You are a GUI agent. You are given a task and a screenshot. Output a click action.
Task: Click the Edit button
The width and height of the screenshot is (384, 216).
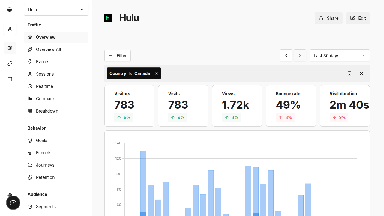click(x=358, y=18)
